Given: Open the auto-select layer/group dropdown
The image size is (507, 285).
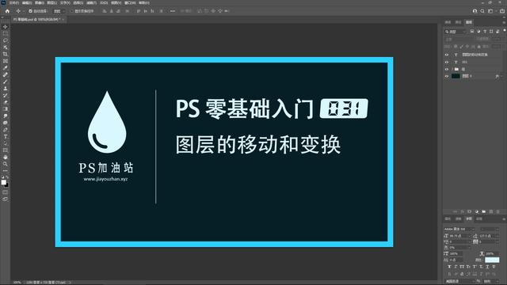Looking at the screenshot, I should [59, 11].
